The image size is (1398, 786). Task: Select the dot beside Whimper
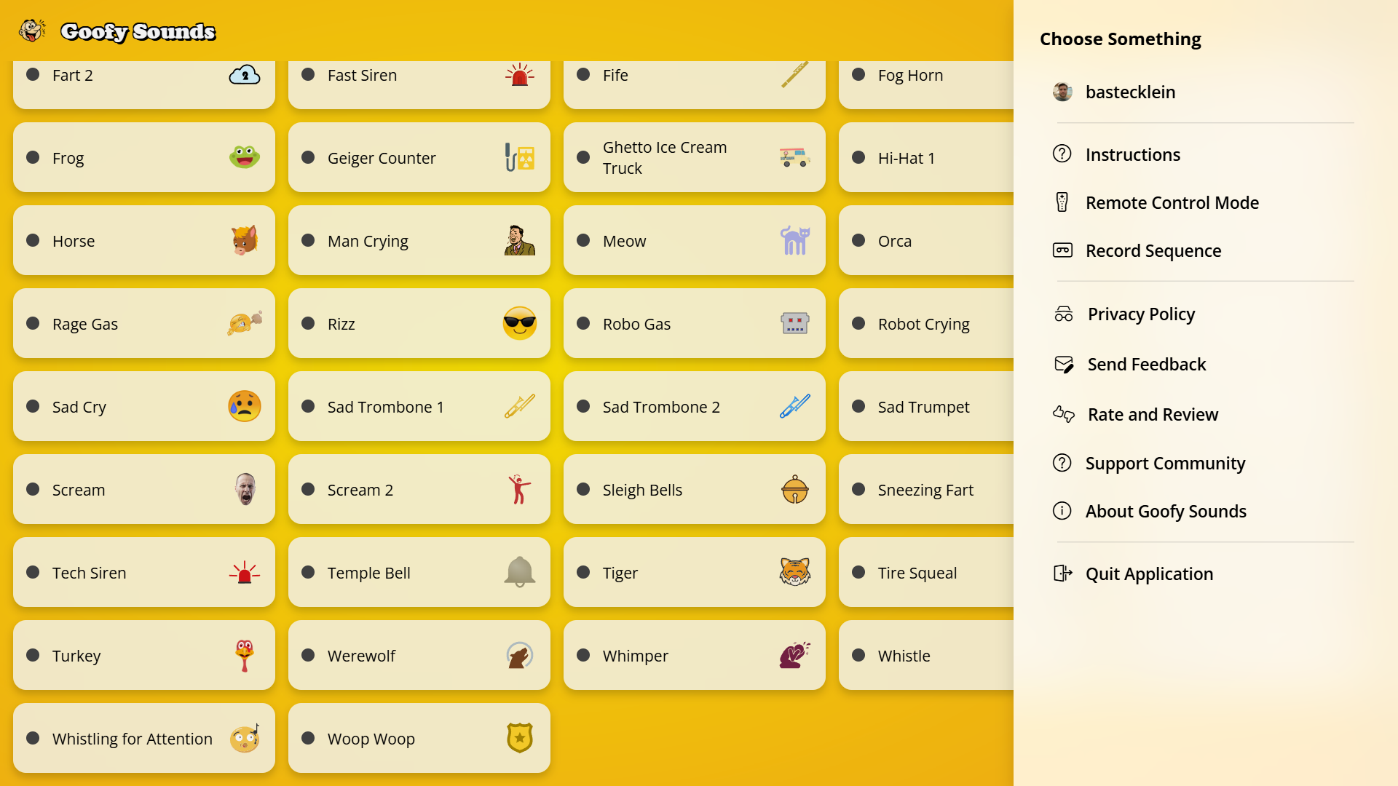point(583,655)
